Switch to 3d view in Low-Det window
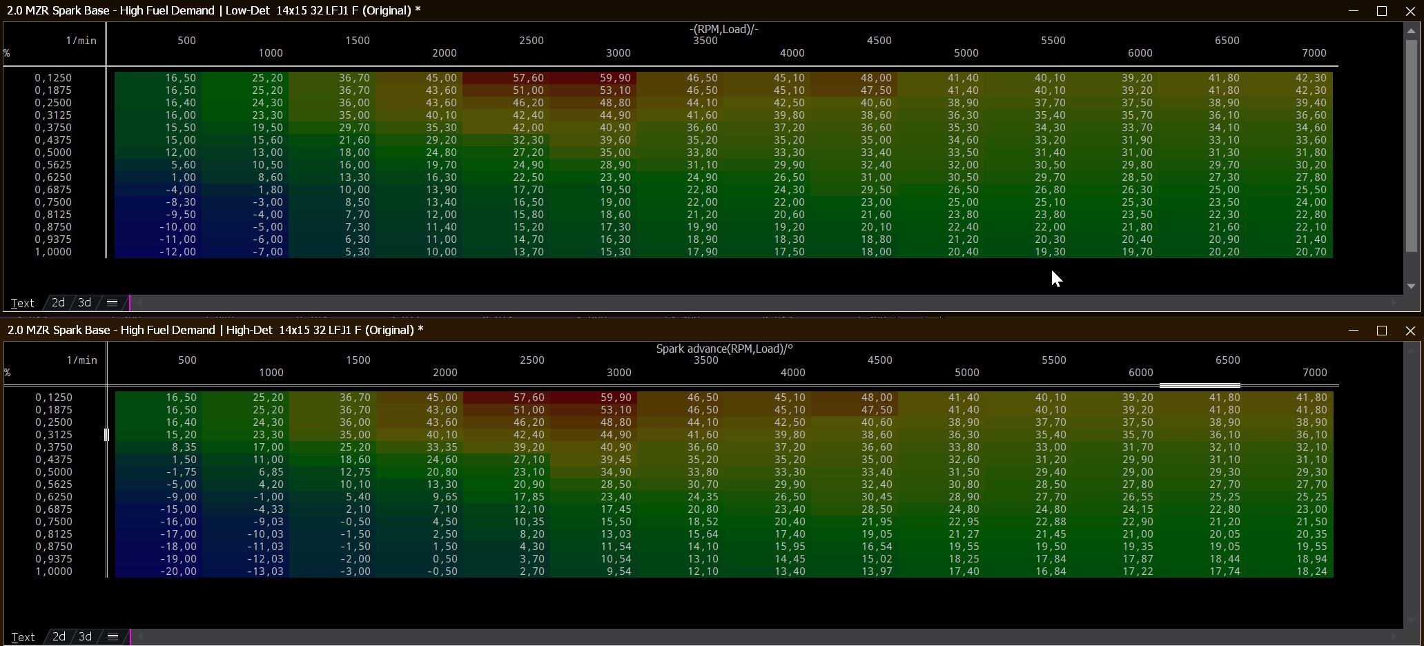This screenshot has height=646, width=1424. tap(84, 302)
